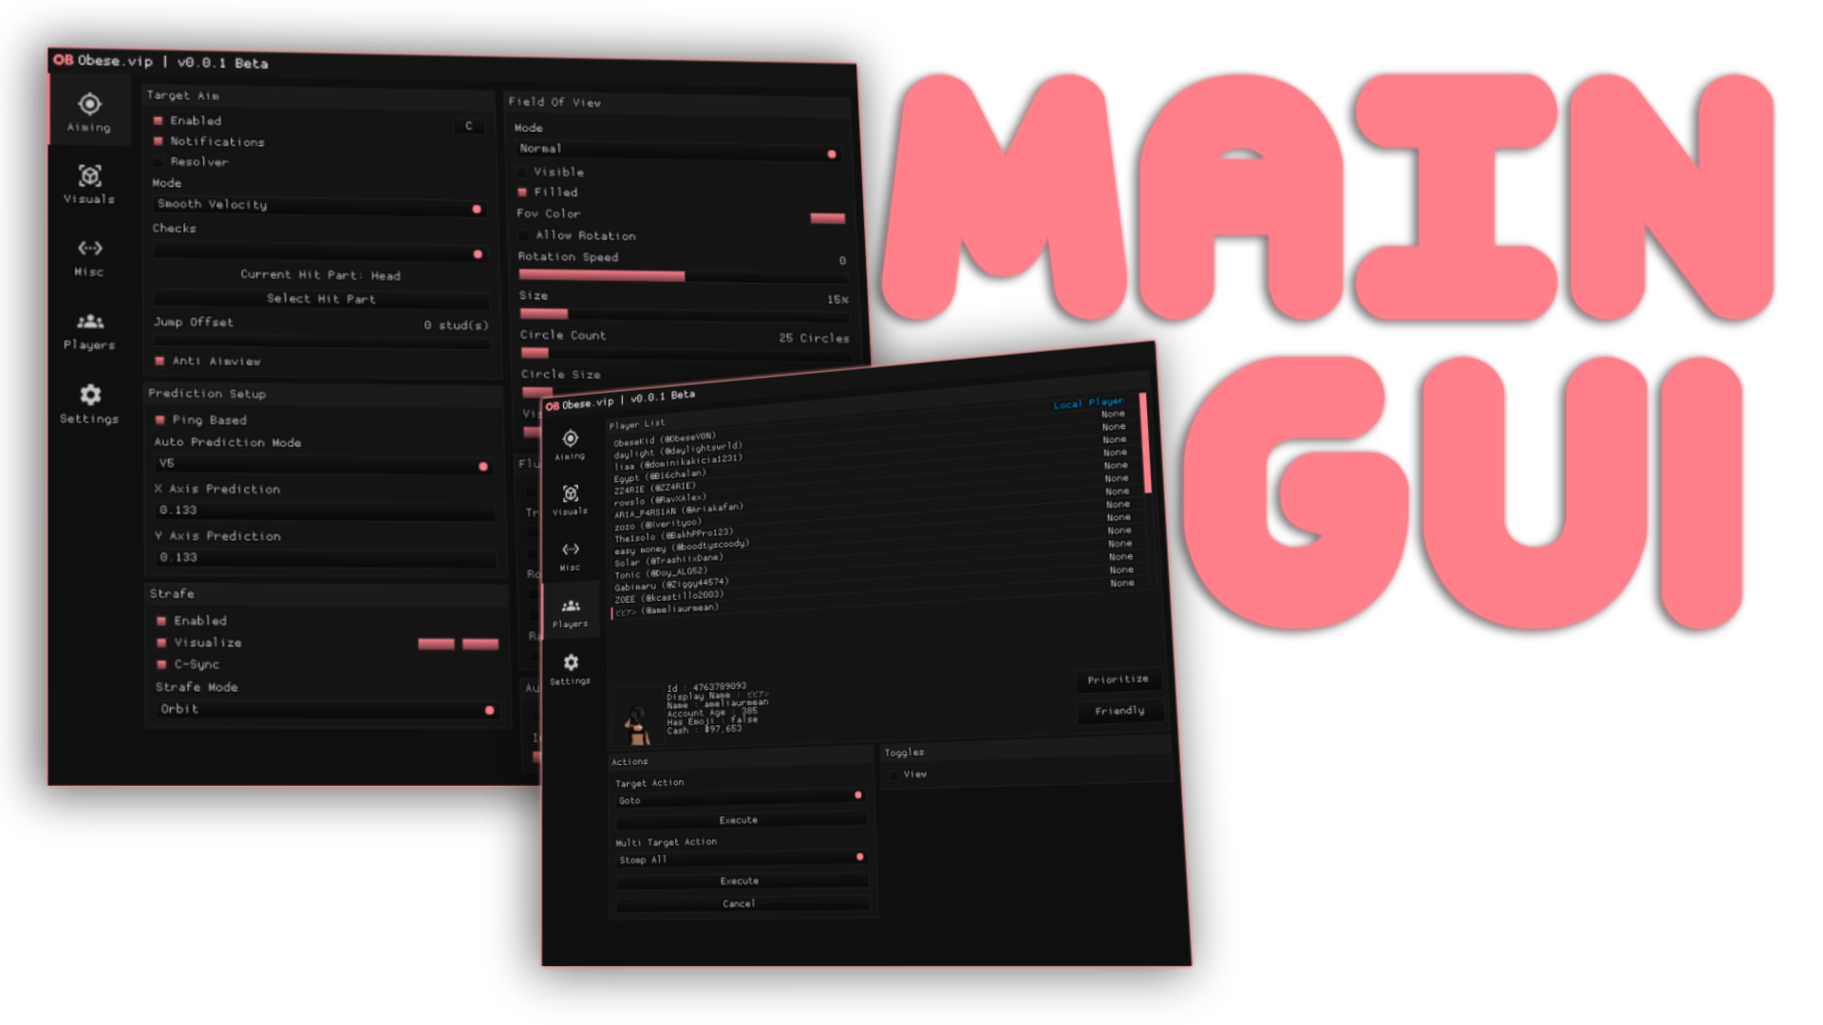Select Tonic in the Player List

(661, 573)
